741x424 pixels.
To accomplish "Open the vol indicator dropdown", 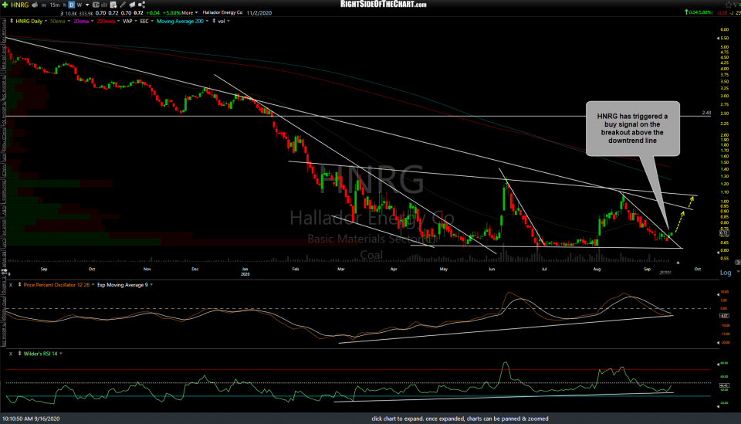I will point(228,22).
